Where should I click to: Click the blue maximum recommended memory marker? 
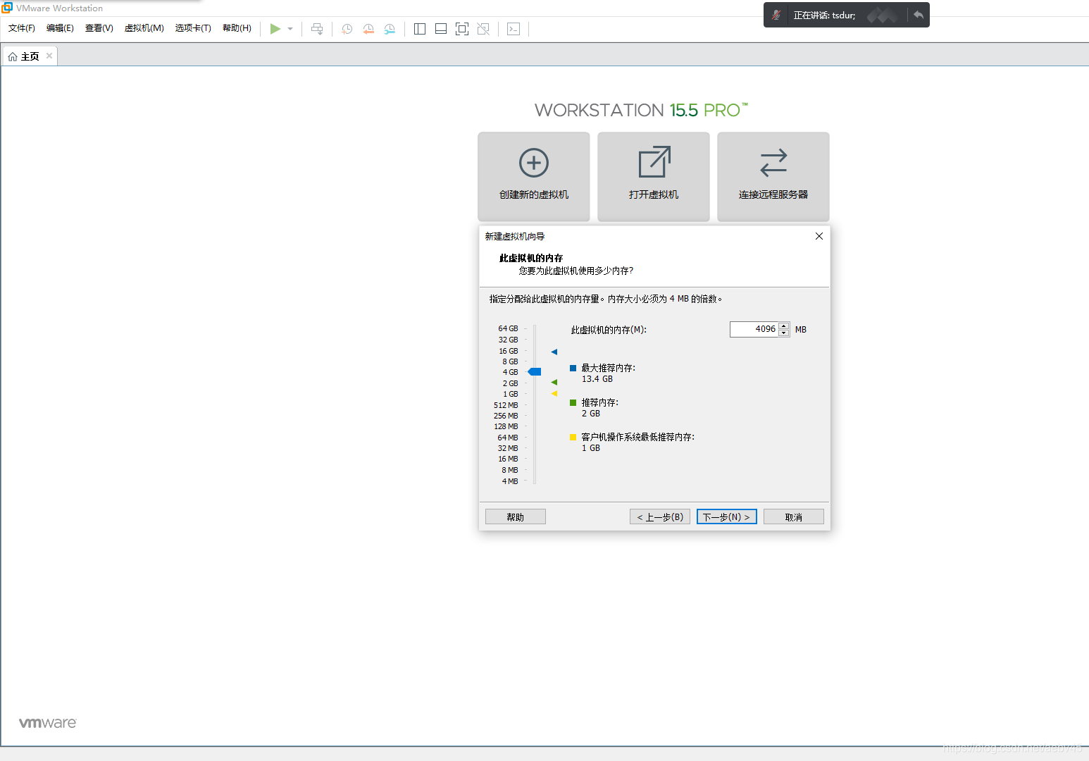(554, 352)
